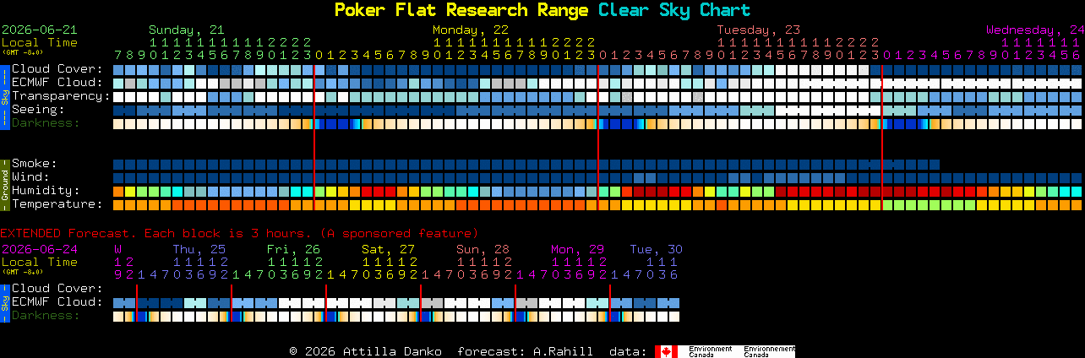Click the red midnight line between Tuesday and Wednesday

pyautogui.click(x=882, y=137)
